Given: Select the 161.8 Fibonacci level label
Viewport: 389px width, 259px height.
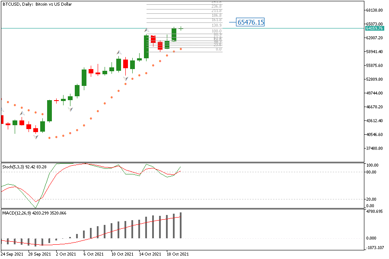Looking at the screenshot, I should (217, 20).
